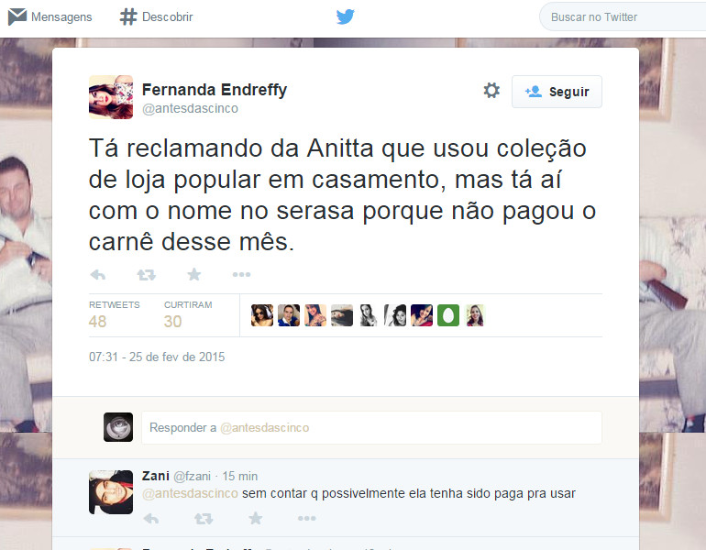
Task: Click the Twitter bird logo
Action: [345, 16]
